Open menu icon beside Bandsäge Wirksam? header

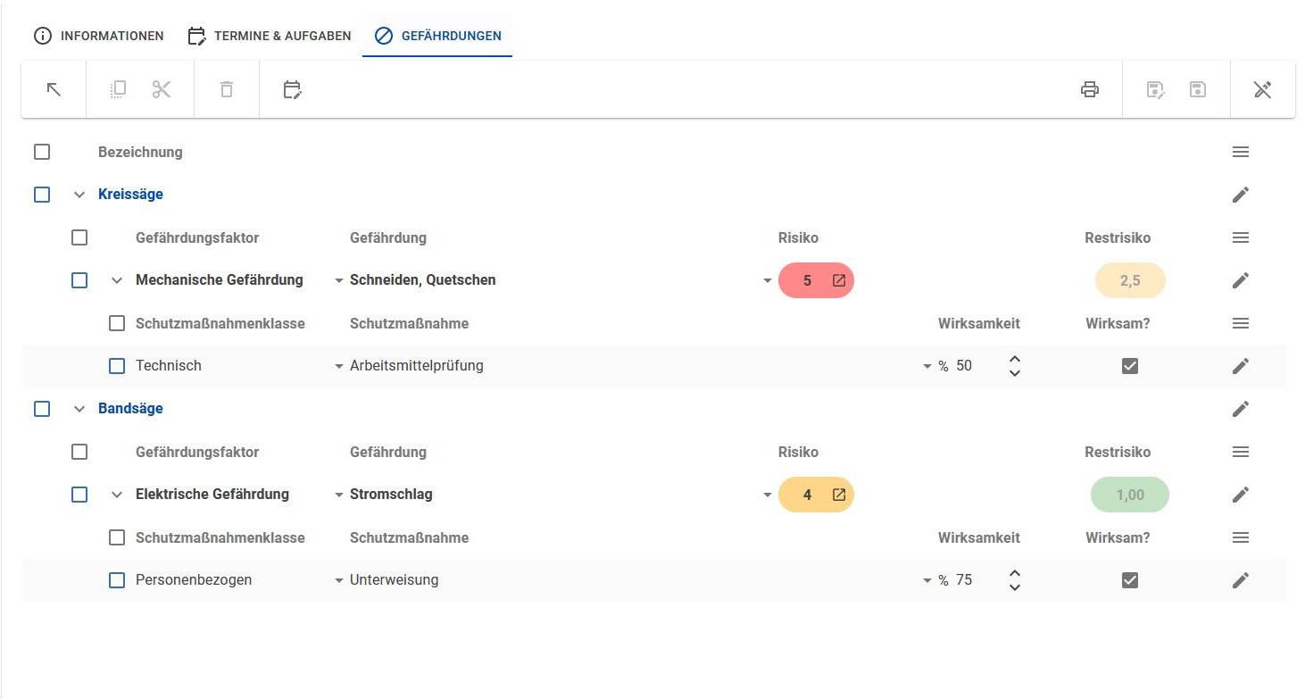(1240, 537)
